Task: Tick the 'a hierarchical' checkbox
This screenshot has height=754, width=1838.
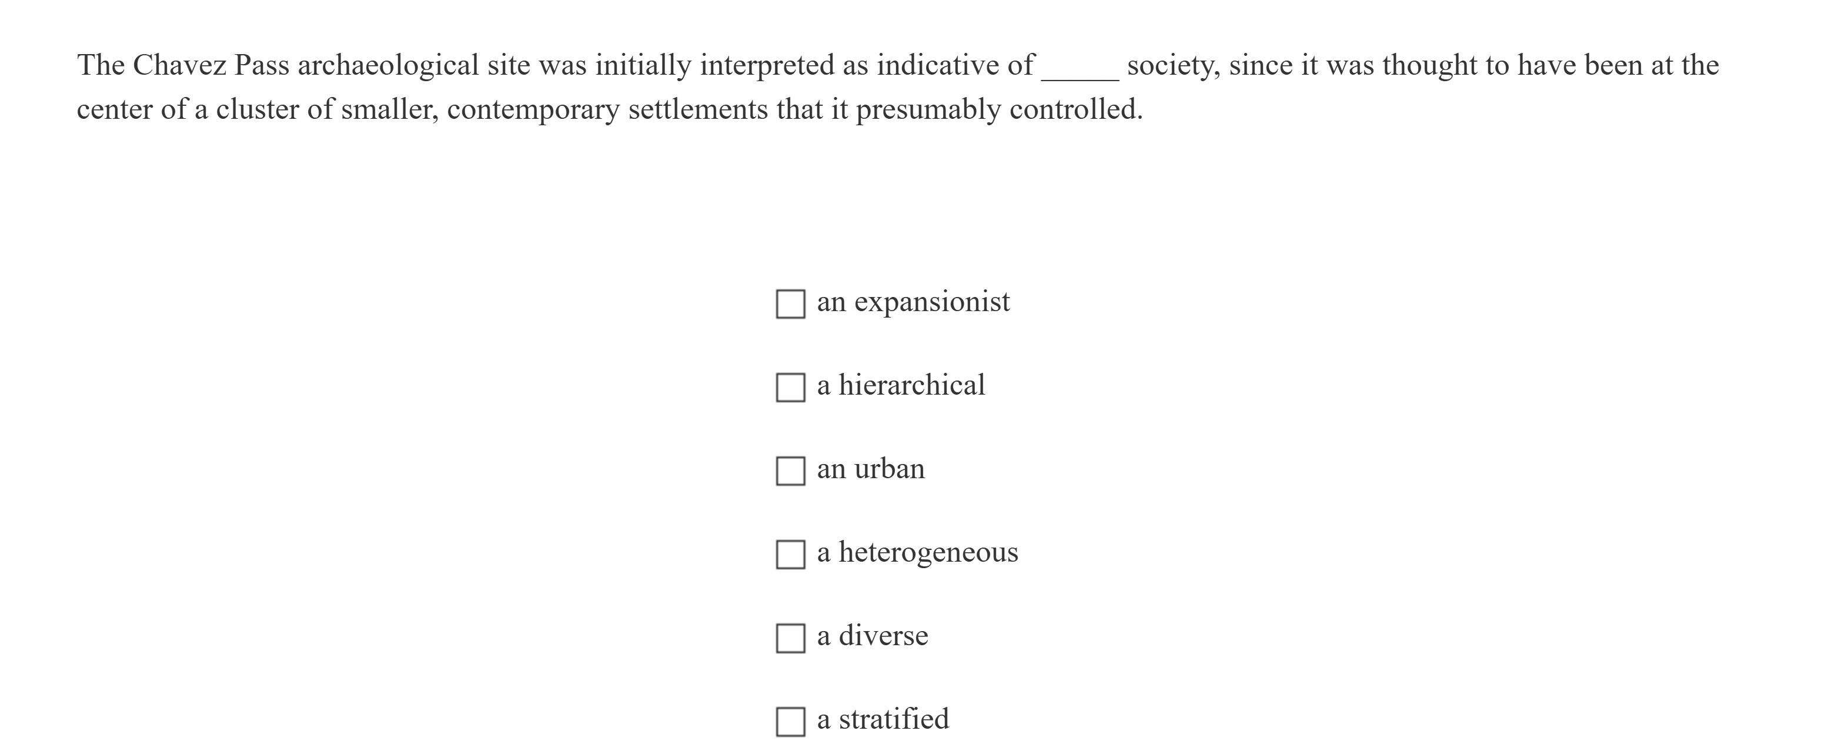Action: click(x=790, y=388)
